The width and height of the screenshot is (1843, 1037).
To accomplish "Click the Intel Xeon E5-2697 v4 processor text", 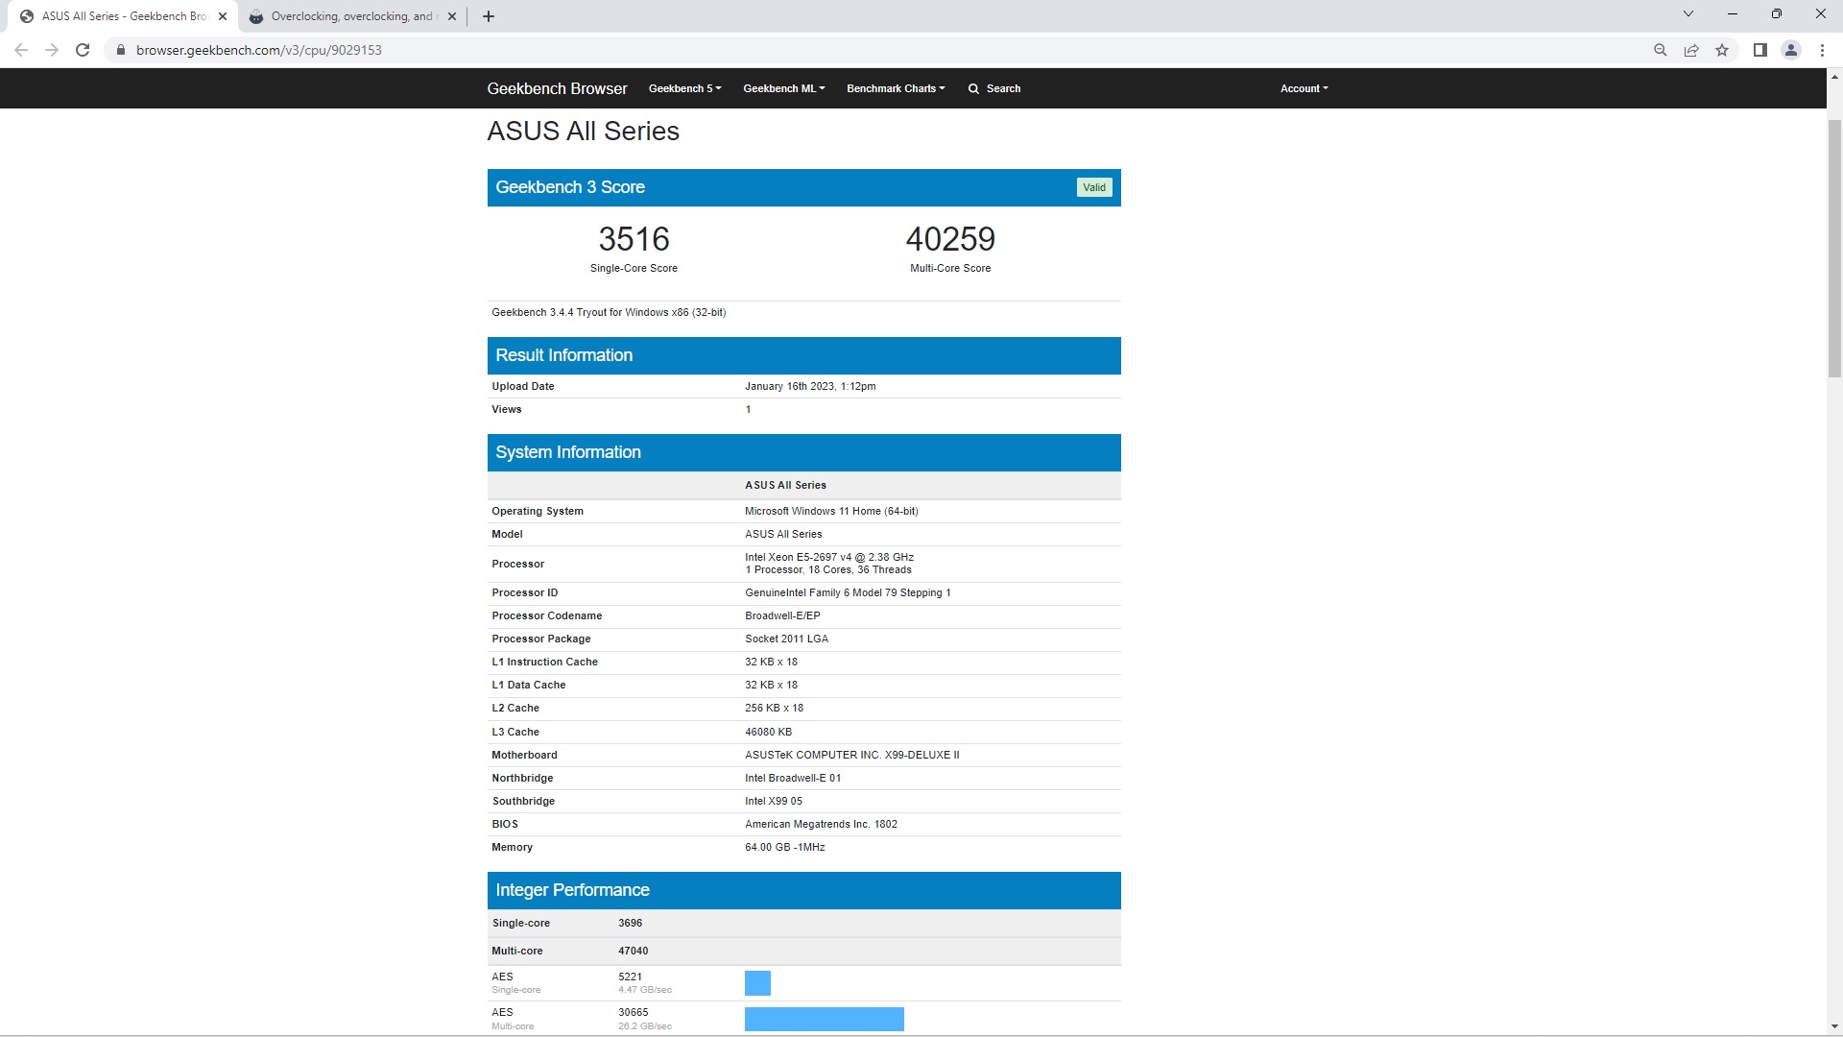I will [829, 557].
